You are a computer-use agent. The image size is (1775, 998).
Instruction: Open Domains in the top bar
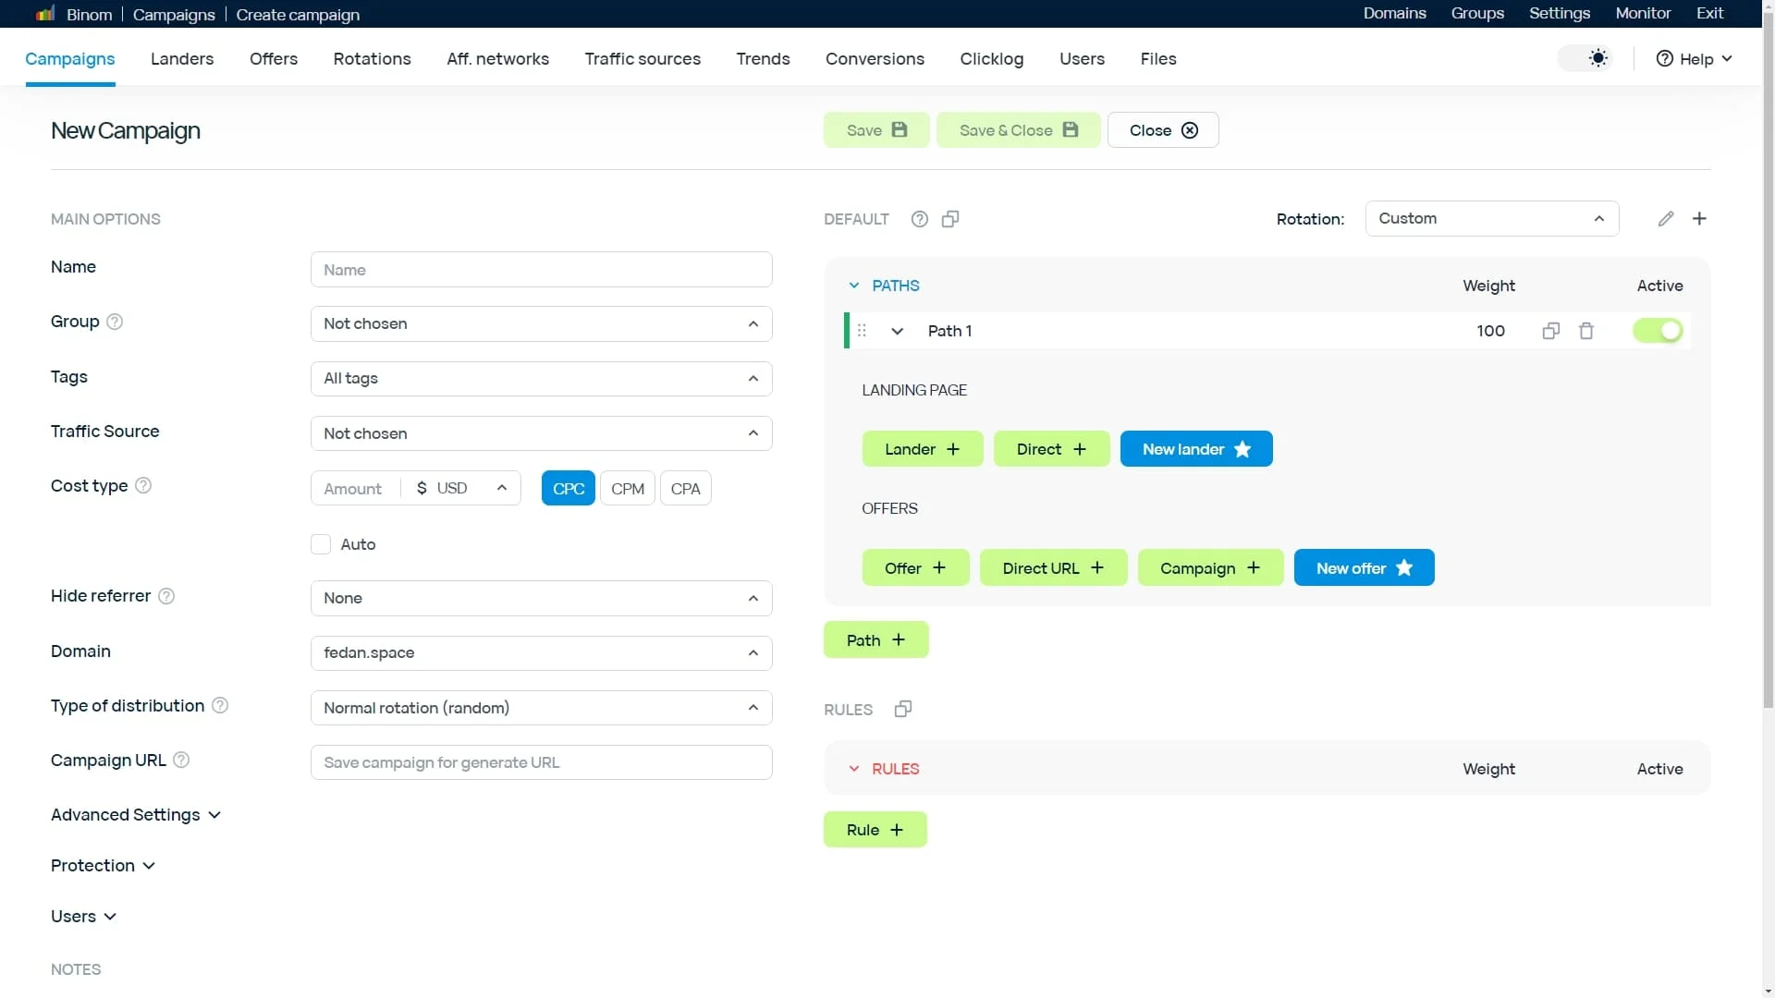click(x=1394, y=13)
